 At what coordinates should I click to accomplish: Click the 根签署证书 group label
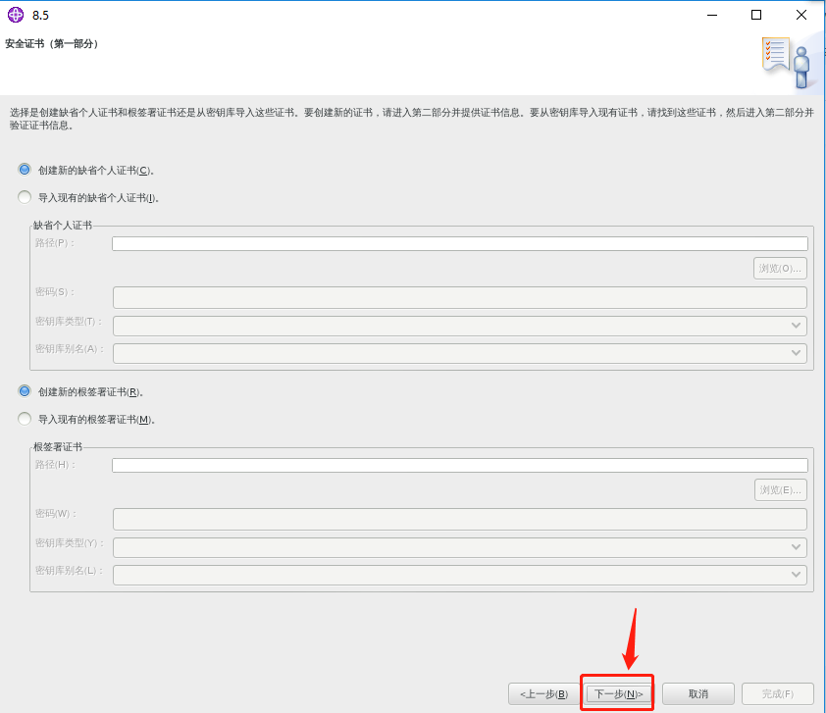click(x=58, y=447)
